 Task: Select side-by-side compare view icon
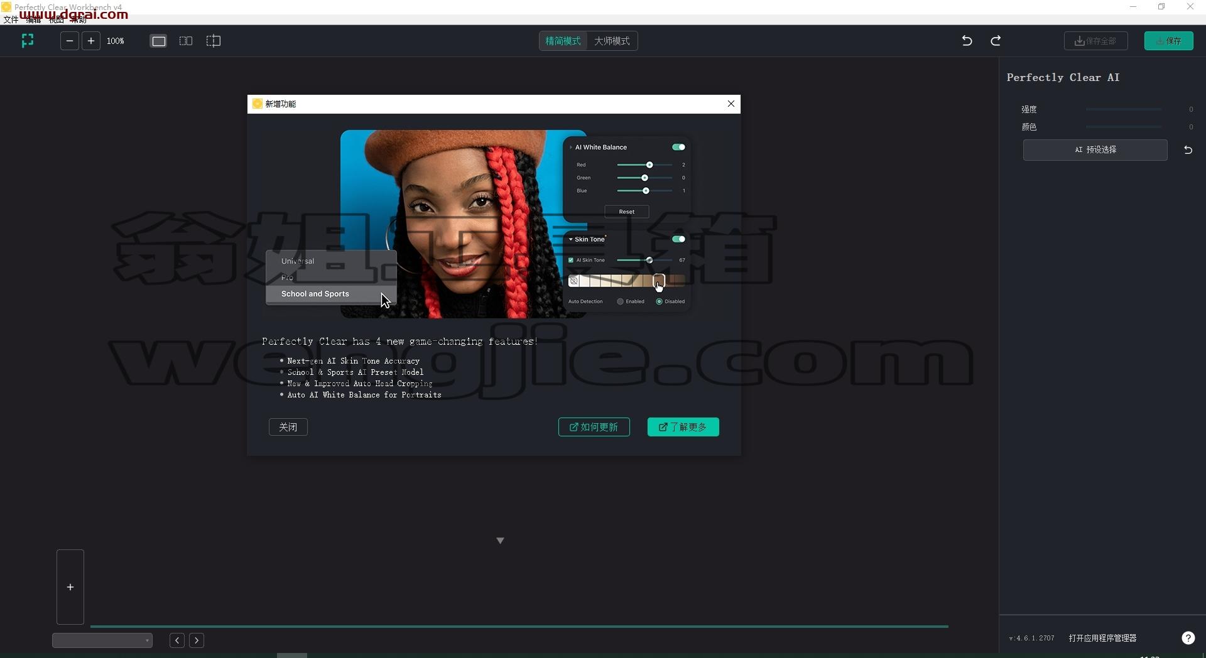click(x=186, y=41)
